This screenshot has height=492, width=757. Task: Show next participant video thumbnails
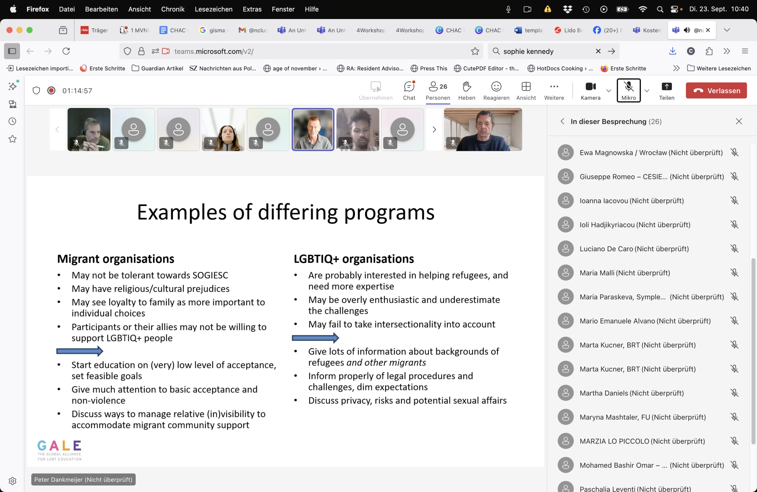tap(434, 130)
